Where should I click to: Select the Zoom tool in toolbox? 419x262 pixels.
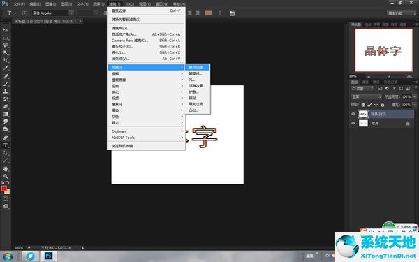tap(6, 177)
